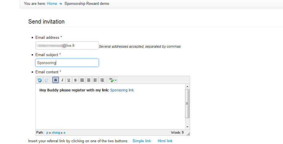Toggle Underline formatting button
The image size is (283, 144).
(x=69, y=80)
